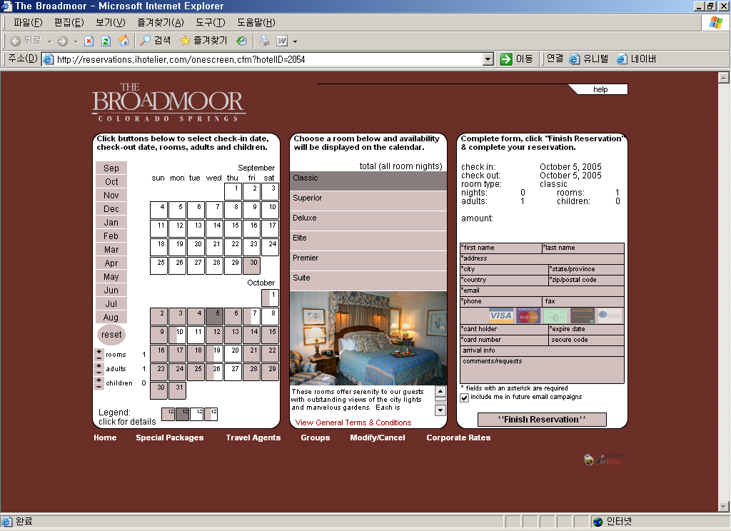Click the IE Back arrow icon

(16, 41)
